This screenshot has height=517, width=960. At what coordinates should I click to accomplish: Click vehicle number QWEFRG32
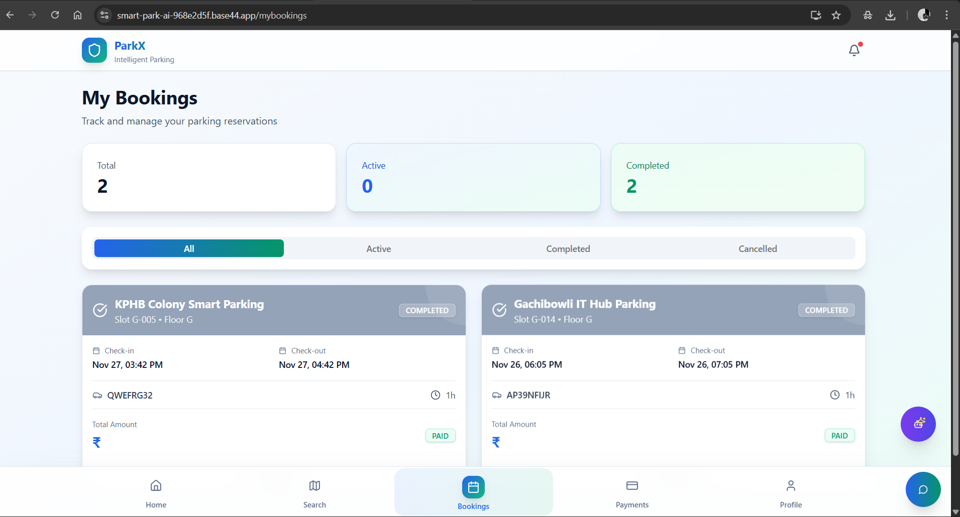tap(130, 396)
